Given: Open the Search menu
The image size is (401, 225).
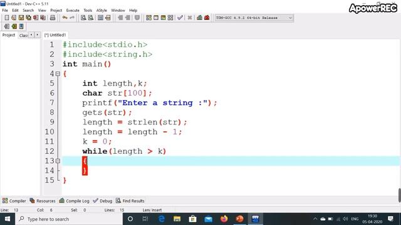Looking at the screenshot, I should pyautogui.click(x=28, y=11).
